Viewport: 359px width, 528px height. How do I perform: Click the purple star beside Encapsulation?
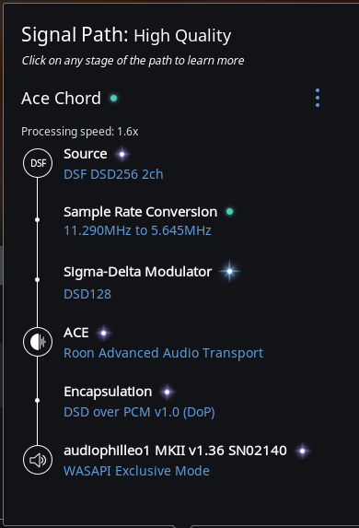[x=167, y=392]
